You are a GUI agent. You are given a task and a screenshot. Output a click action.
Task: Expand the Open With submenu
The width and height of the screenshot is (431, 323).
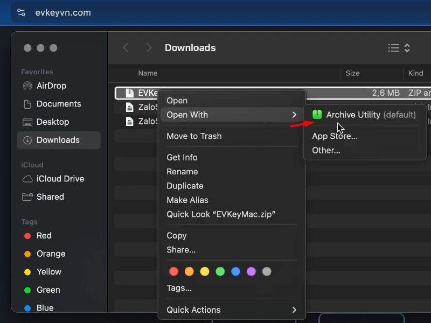[232, 115]
